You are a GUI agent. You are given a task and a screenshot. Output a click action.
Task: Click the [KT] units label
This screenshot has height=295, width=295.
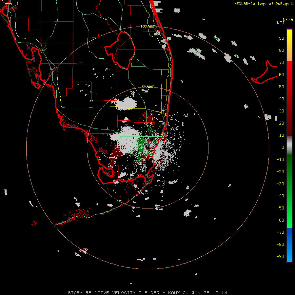click(280, 23)
